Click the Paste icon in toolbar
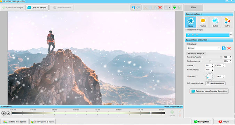The image size is (235, 125). 155,8
